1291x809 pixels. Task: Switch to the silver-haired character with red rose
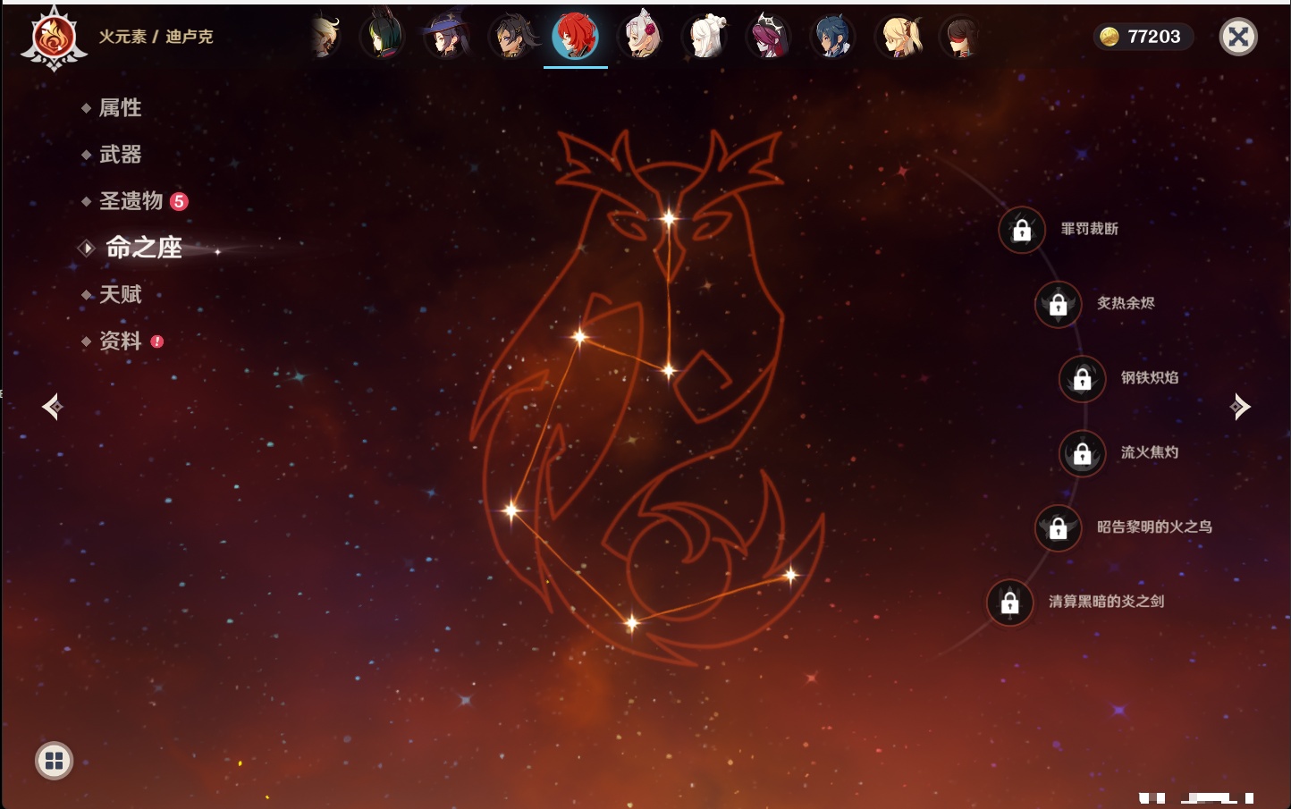[640, 38]
